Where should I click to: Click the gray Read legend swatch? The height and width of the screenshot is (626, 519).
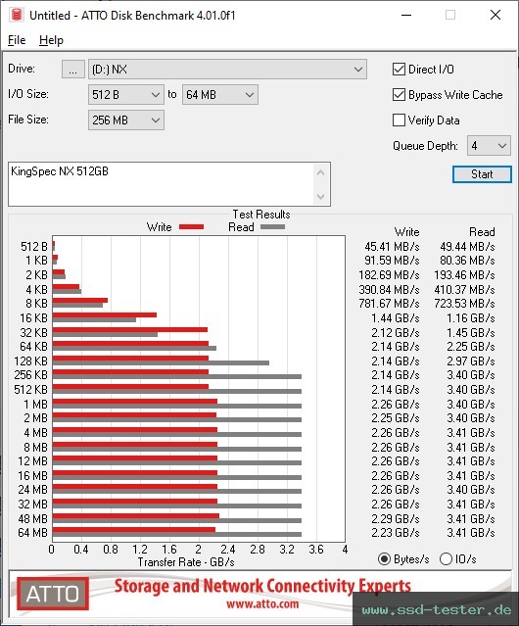pos(272,227)
